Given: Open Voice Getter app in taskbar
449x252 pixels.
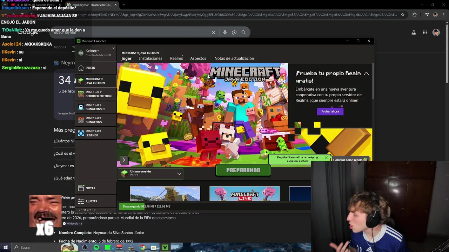Looking at the screenshot, I should [x=119, y=247].
